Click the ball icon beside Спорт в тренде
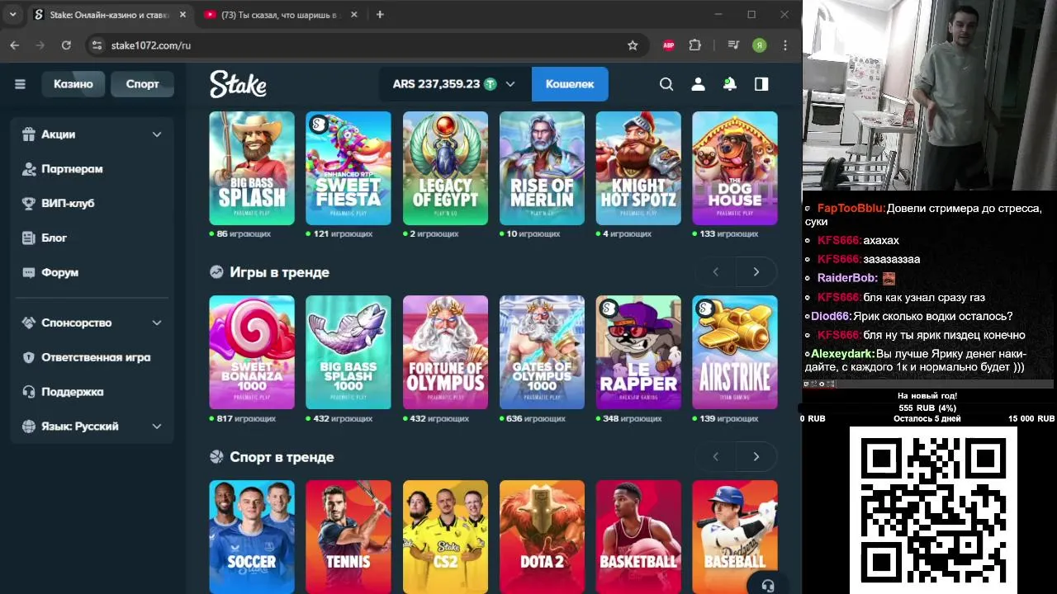 click(216, 456)
